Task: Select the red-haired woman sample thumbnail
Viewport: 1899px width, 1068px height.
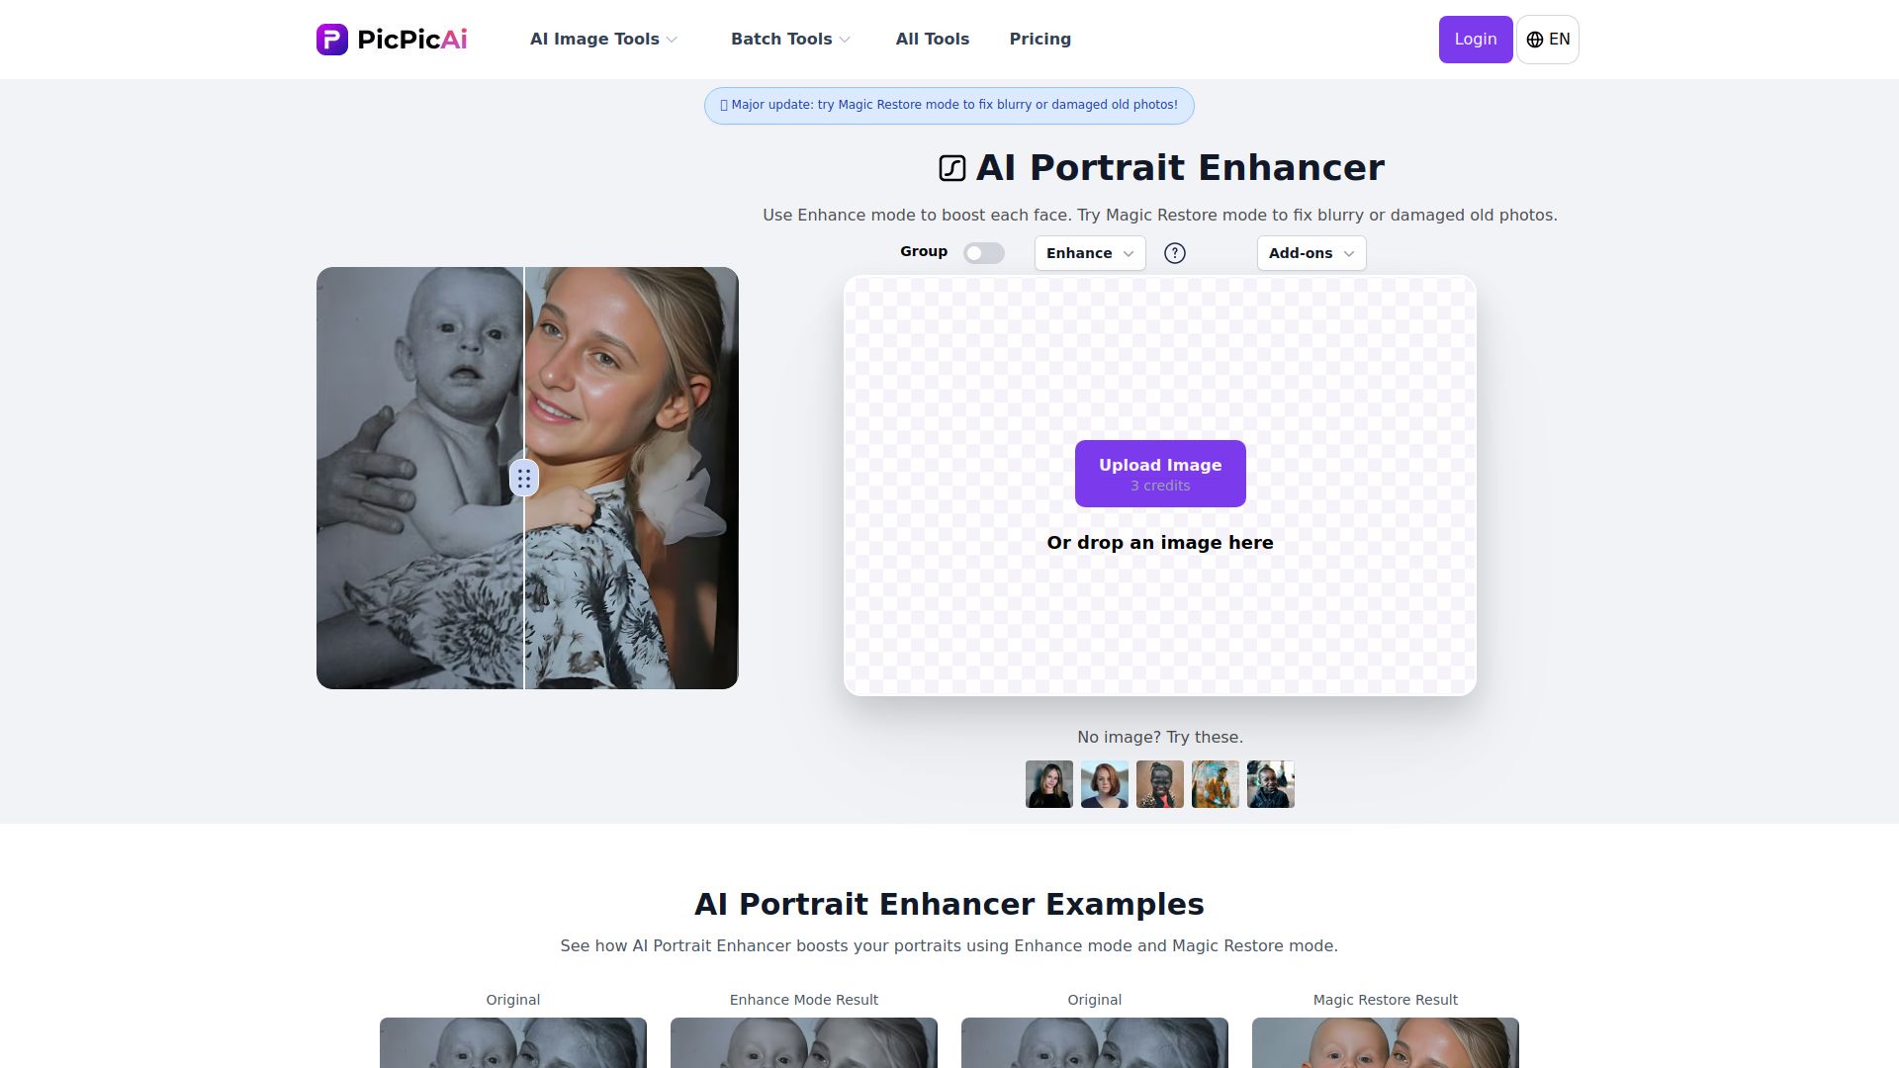Action: tap(1105, 784)
